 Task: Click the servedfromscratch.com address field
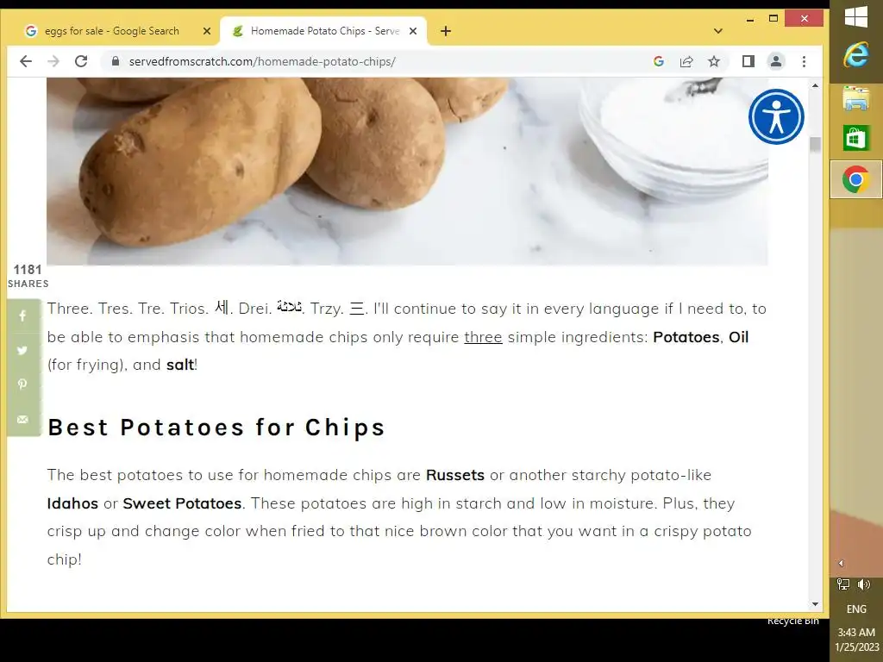click(378, 61)
